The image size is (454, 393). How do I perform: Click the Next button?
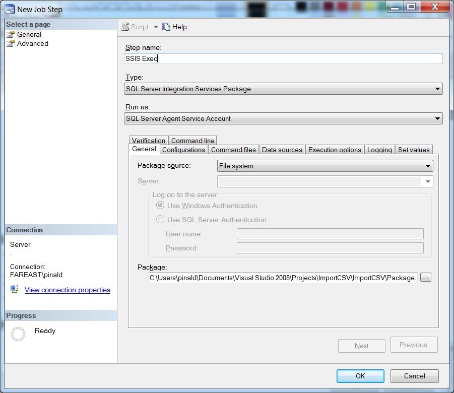pos(362,346)
